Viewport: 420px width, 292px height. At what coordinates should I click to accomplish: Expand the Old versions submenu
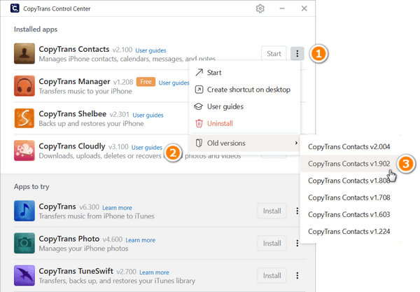[x=245, y=143]
